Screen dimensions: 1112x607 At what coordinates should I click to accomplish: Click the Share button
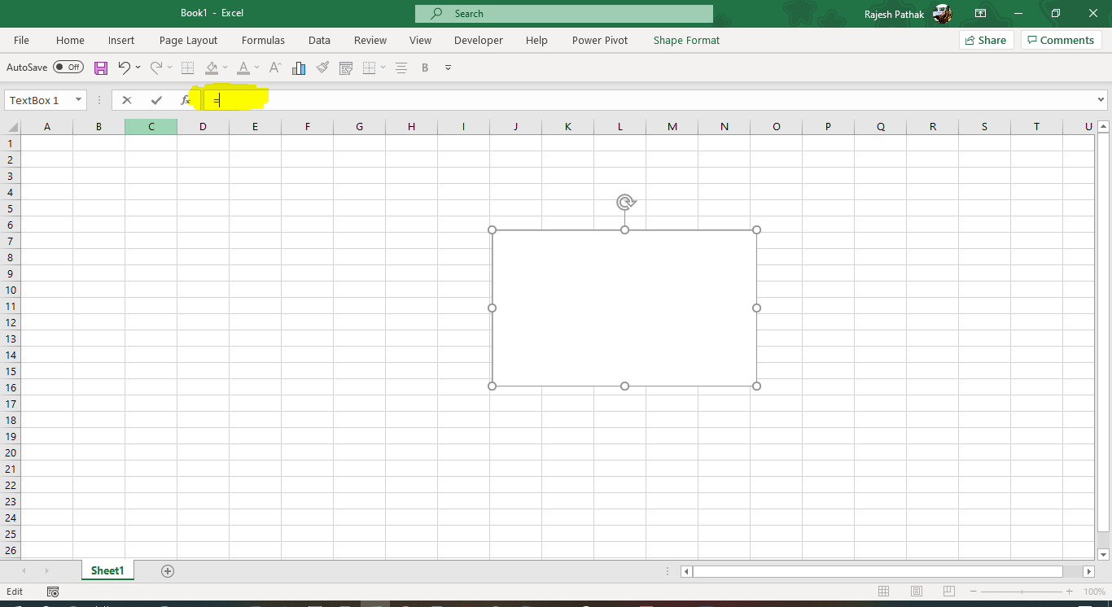pyautogui.click(x=985, y=39)
